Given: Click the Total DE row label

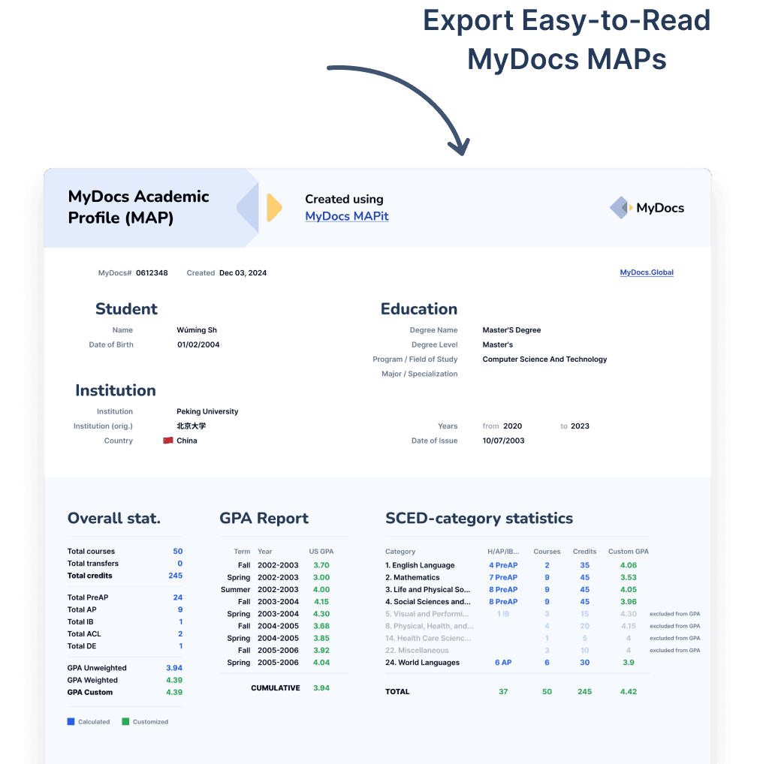Looking at the screenshot, I should (x=82, y=646).
